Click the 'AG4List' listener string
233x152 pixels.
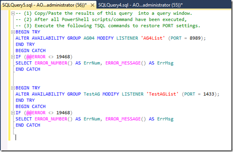coord(153,38)
